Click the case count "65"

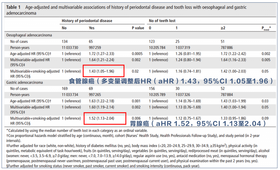(x=91, y=42)
